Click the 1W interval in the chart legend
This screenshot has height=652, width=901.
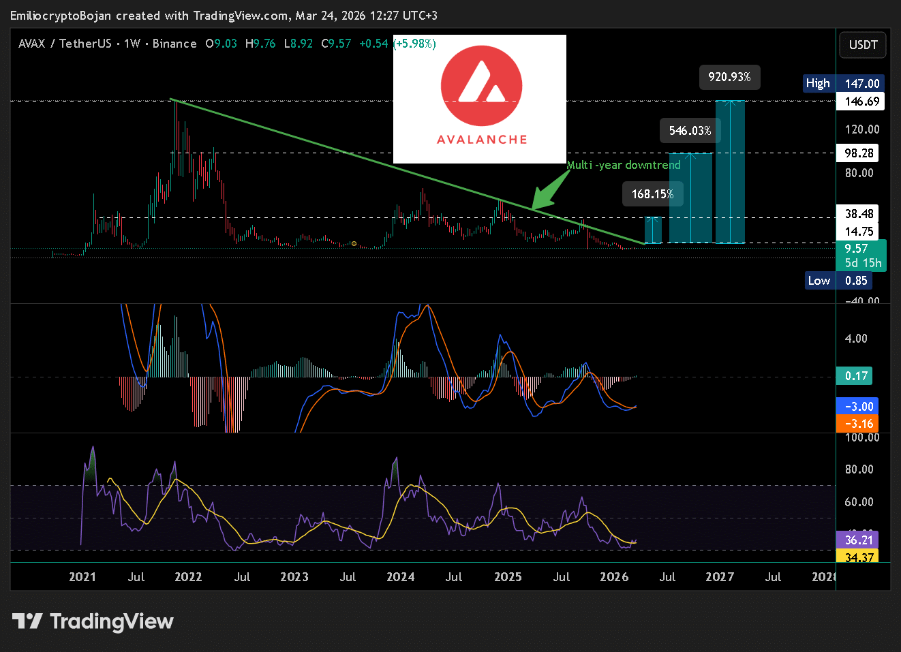tap(132, 44)
